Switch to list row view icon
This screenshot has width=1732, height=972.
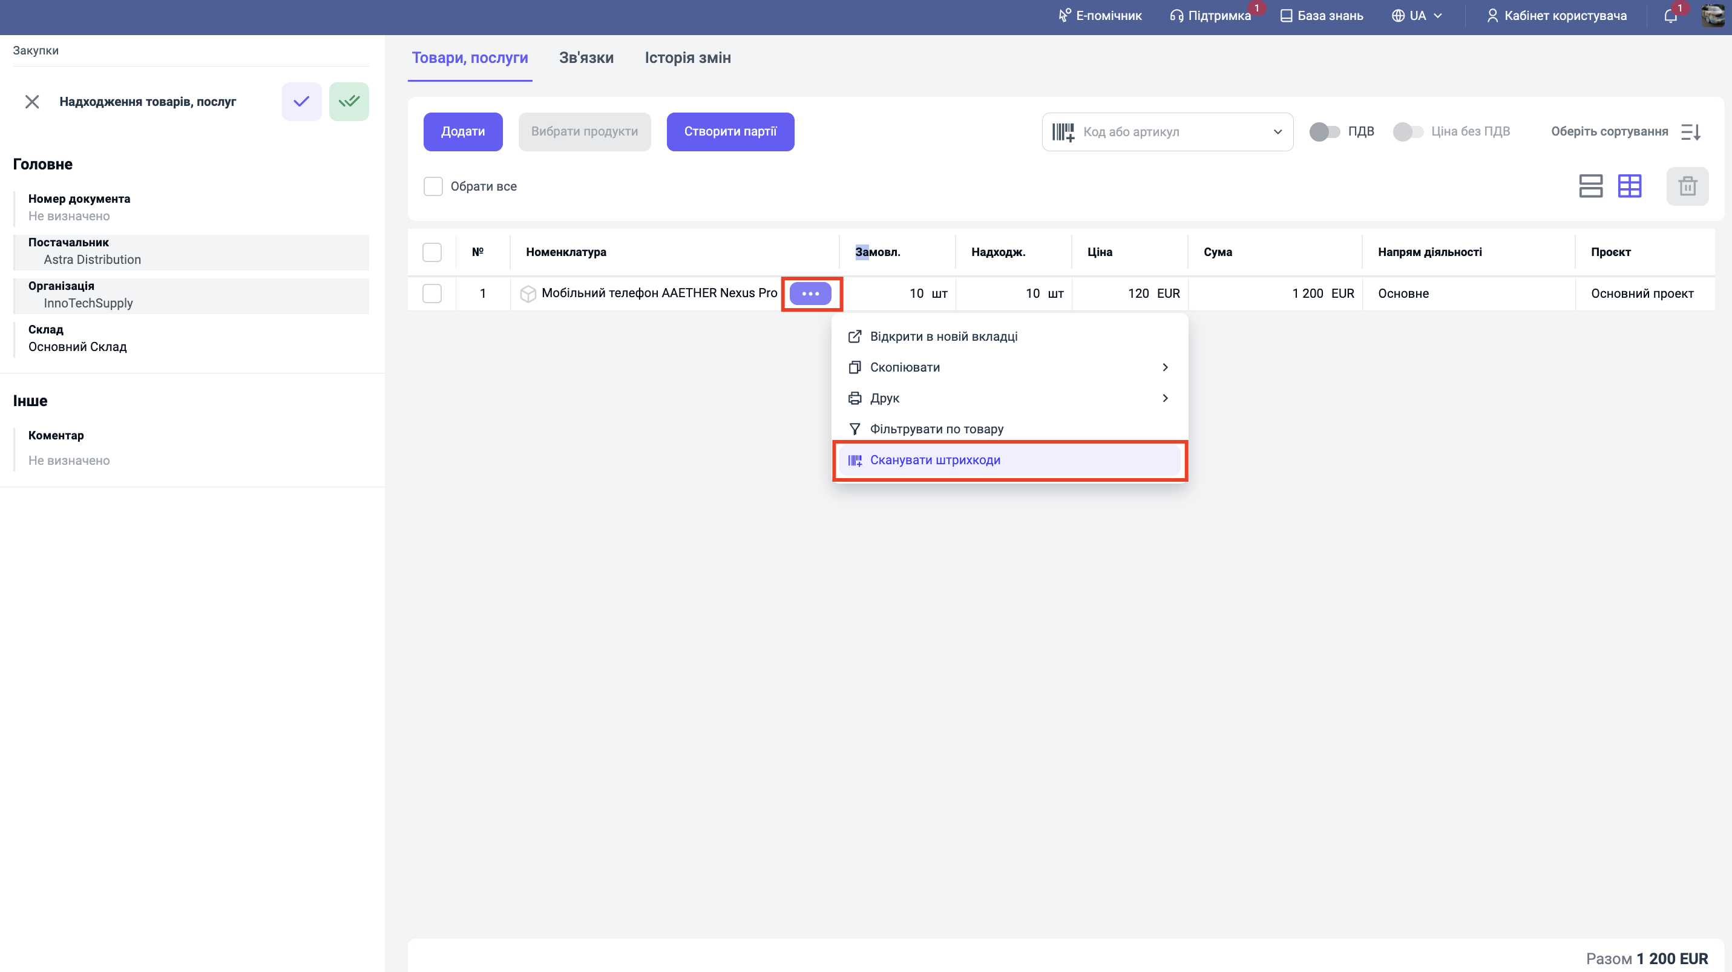pyautogui.click(x=1590, y=186)
